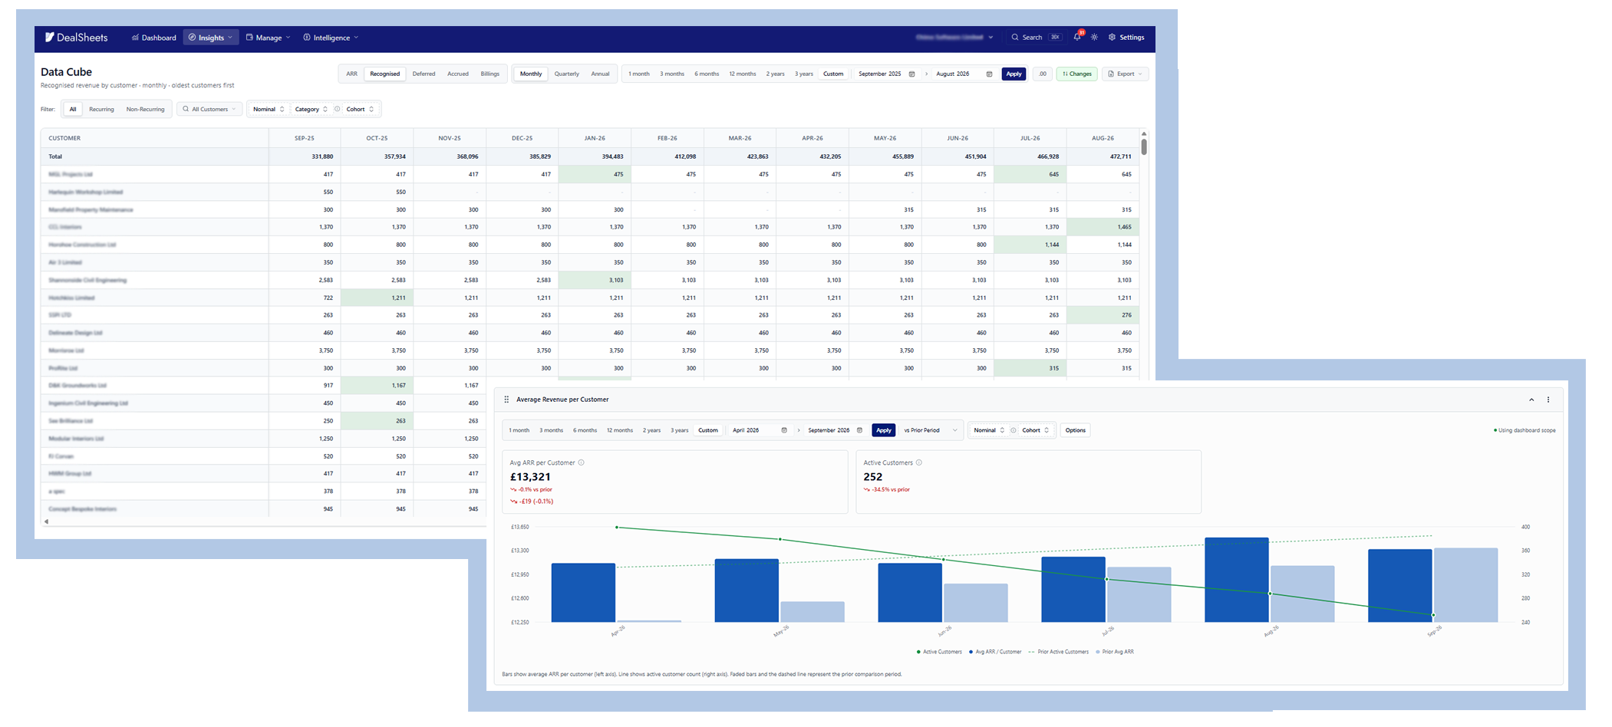This screenshot has height=727, width=1612.
Task: Toggle the .00 decimals button
Action: [x=1042, y=74]
